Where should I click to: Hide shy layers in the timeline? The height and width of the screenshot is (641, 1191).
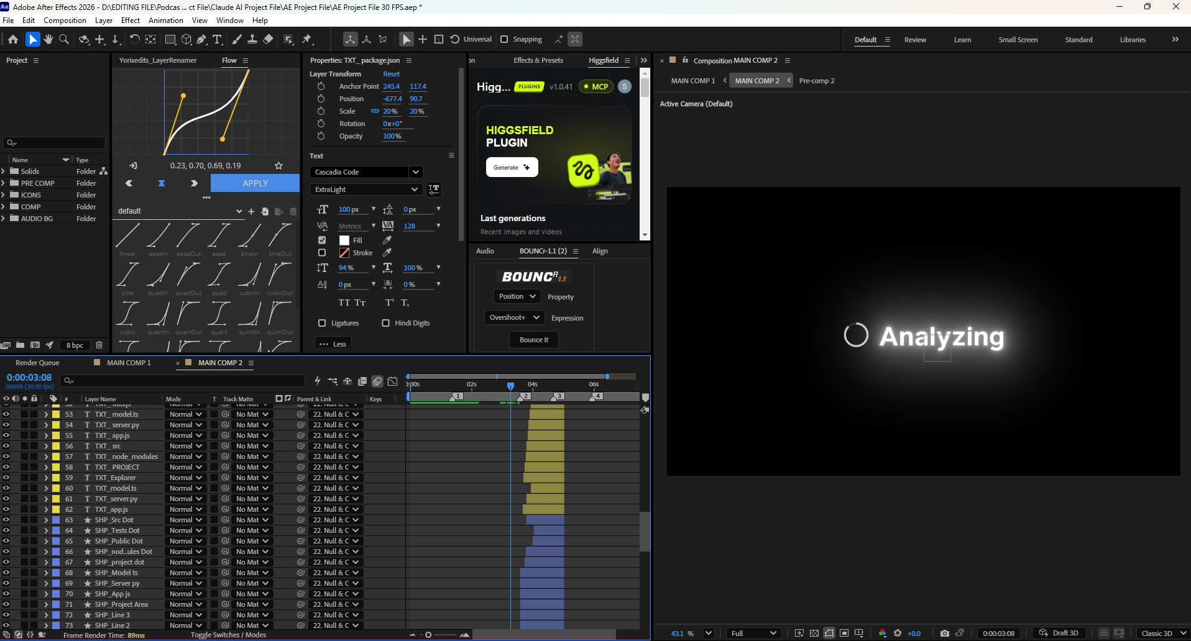(347, 381)
